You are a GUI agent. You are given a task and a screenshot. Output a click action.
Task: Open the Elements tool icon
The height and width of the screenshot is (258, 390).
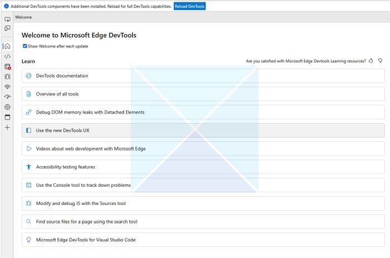tap(7, 56)
